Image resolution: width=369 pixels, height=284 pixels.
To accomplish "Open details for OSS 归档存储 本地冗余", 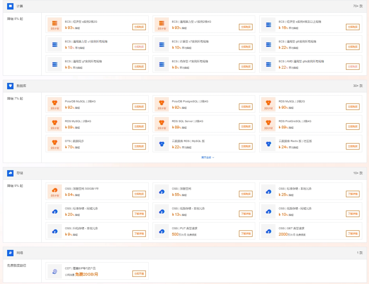I will coord(139,234).
